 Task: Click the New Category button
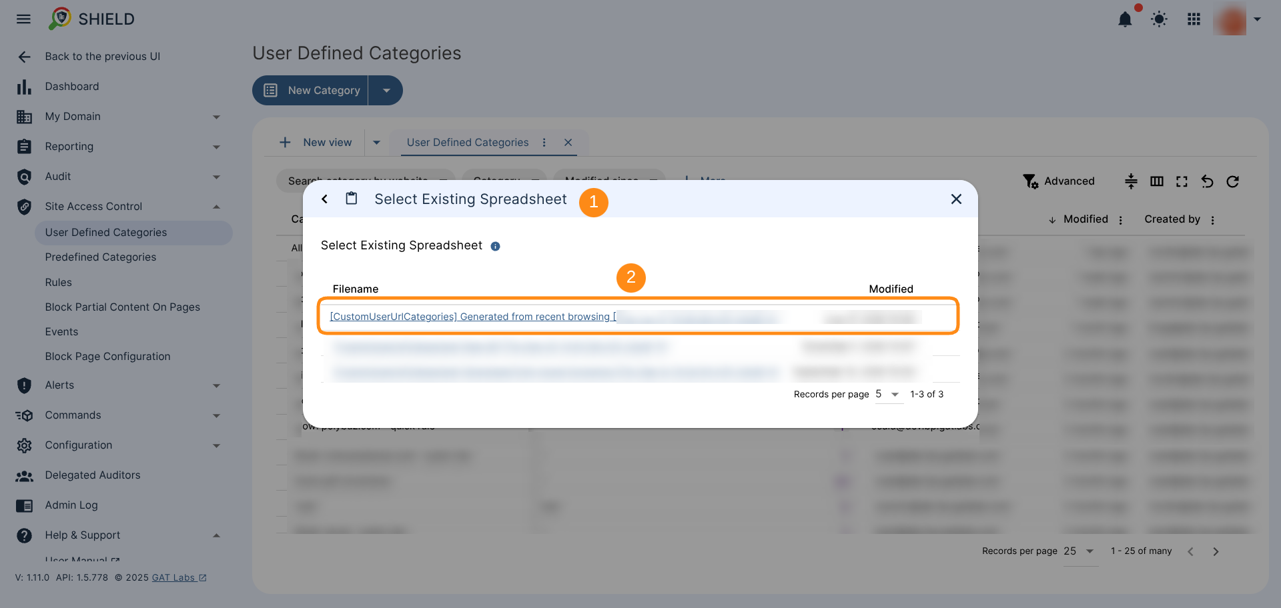pyautogui.click(x=310, y=90)
